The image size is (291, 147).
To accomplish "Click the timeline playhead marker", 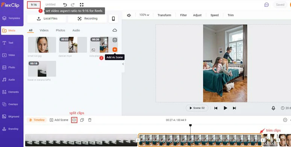I will [190, 125].
